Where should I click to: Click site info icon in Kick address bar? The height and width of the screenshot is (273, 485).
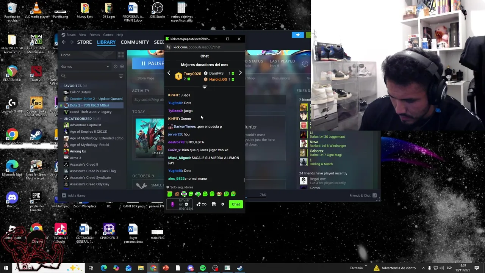point(169,47)
